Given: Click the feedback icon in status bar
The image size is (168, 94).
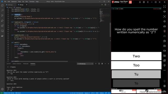Looking at the screenshot, I should click(x=106, y=93).
